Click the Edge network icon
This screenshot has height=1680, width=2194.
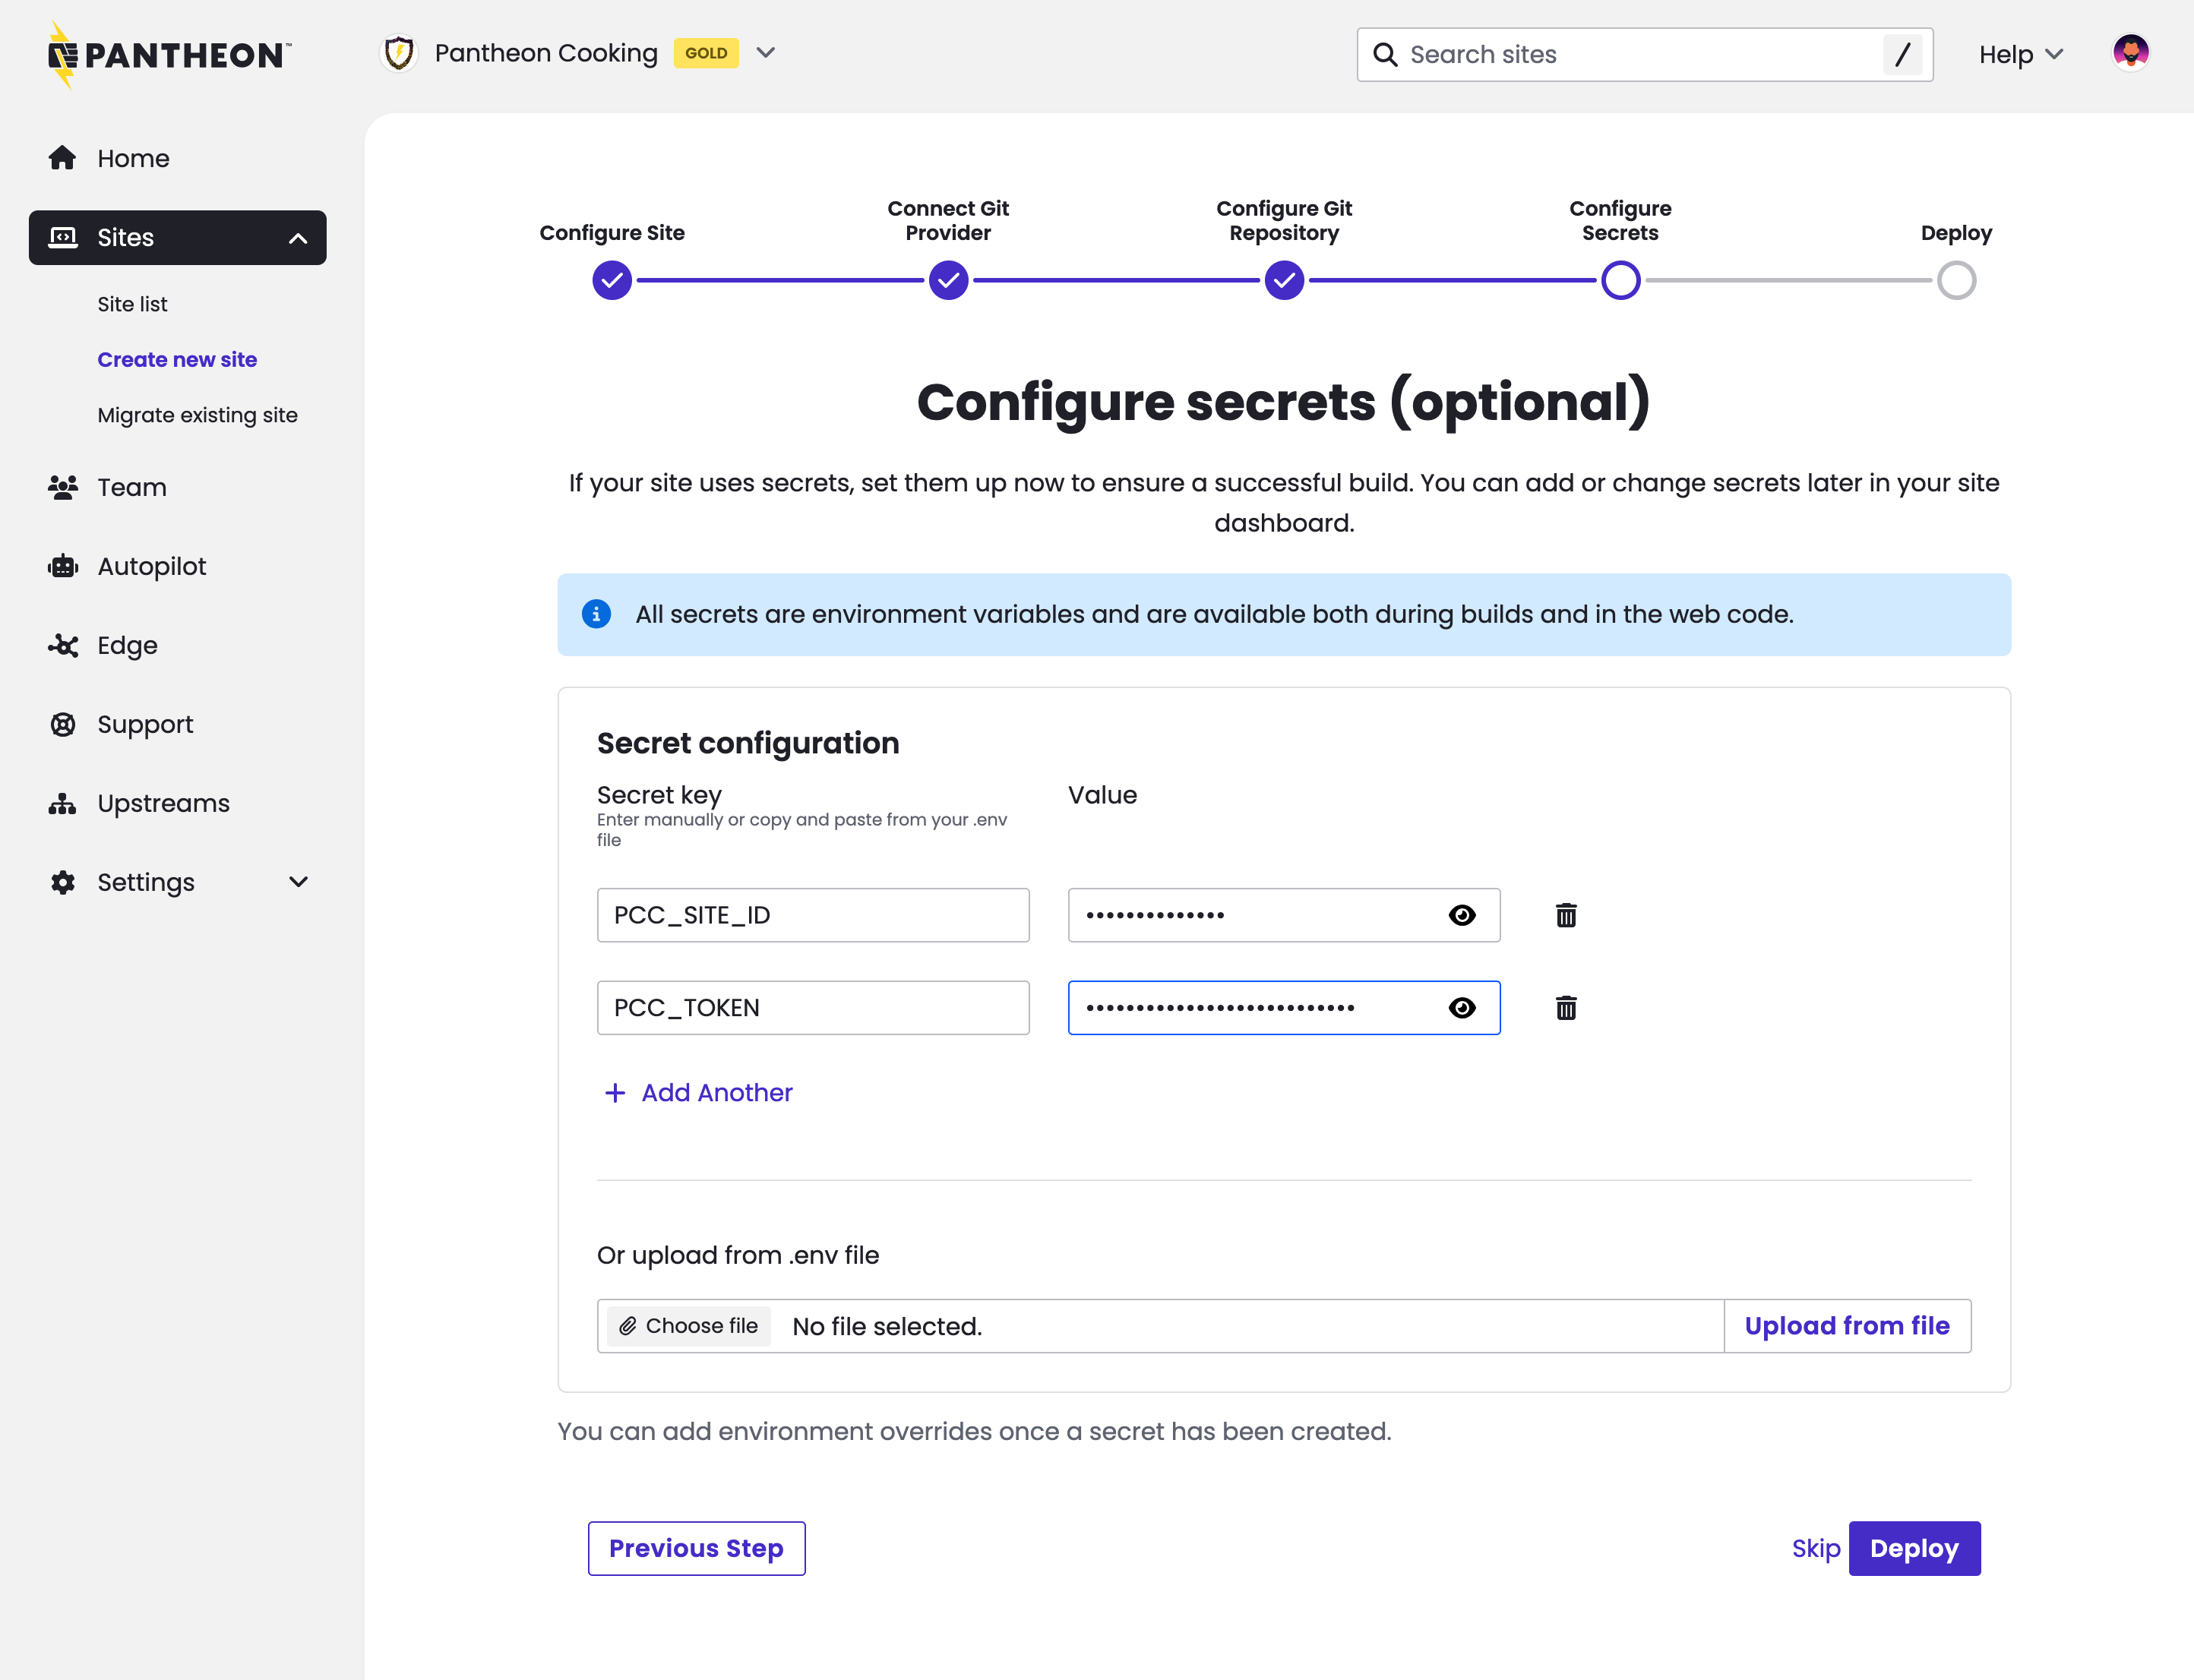coord(63,645)
